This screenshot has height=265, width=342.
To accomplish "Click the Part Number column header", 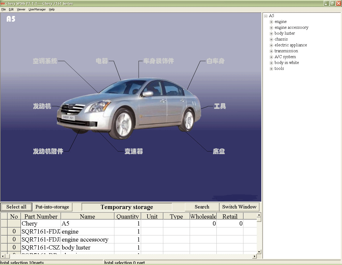I will pyautogui.click(x=41, y=216).
